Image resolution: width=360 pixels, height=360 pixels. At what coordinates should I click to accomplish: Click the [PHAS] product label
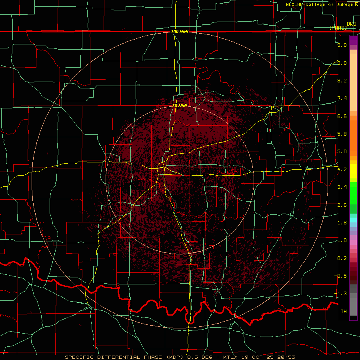tap(338, 28)
